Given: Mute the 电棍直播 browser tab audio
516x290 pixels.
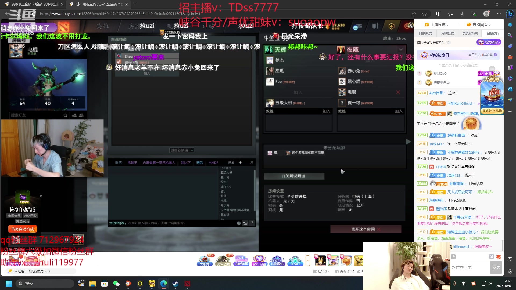Looking at the screenshot, I should pyautogui.click(x=78, y=4).
